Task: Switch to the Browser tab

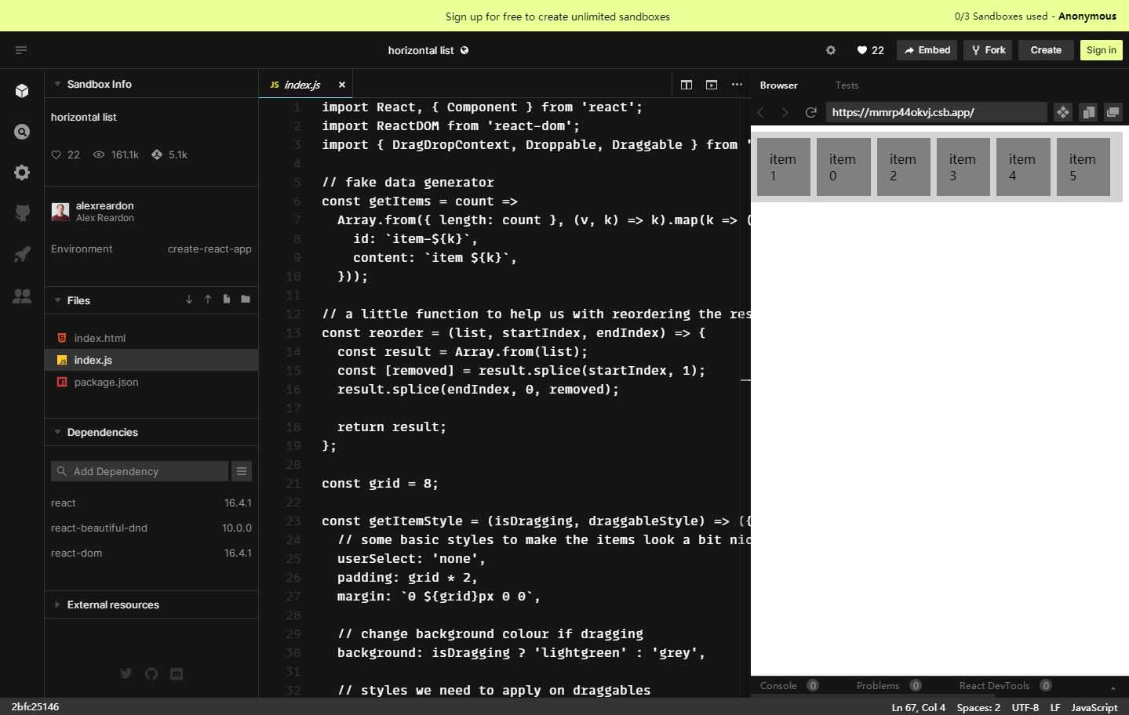Action: (778, 85)
